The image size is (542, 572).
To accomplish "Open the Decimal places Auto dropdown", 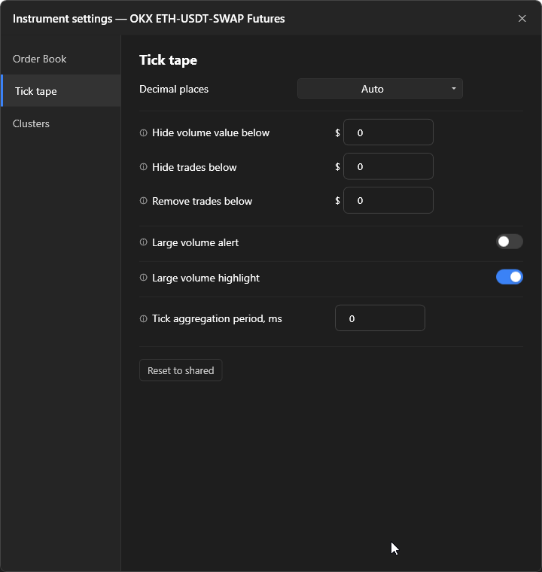I will pyautogui.click(x=380, y=89).
